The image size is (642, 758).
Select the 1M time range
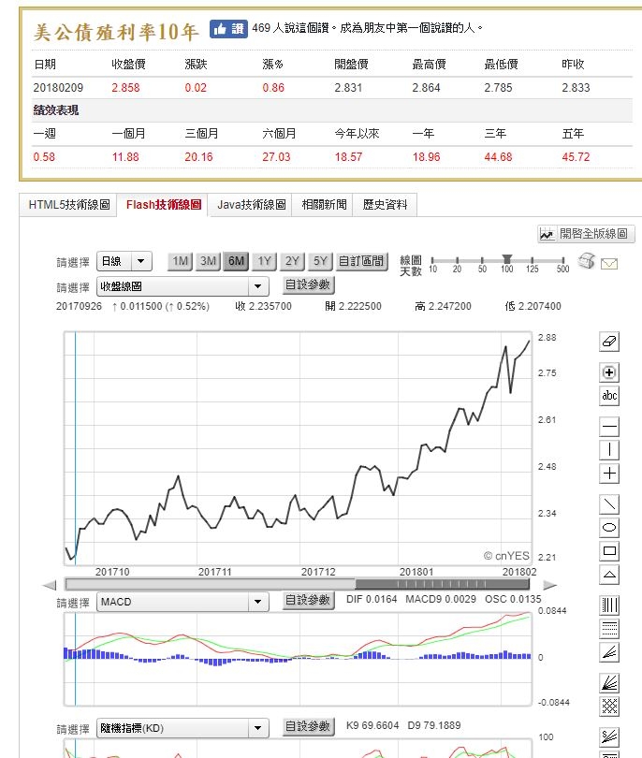(180, 261)
